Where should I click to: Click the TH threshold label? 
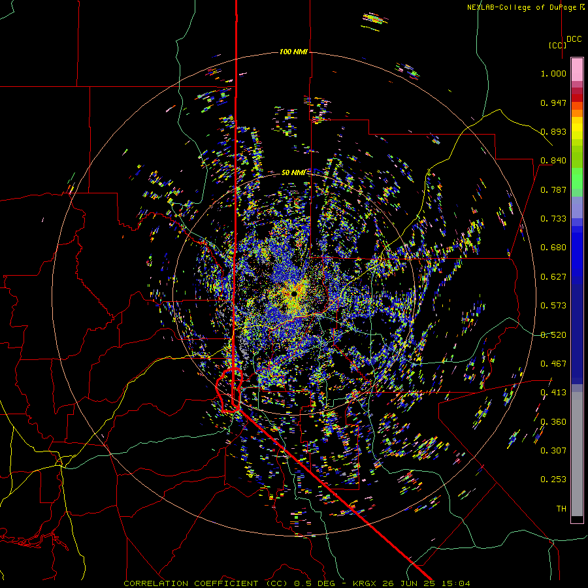click(x=561, y=509)
